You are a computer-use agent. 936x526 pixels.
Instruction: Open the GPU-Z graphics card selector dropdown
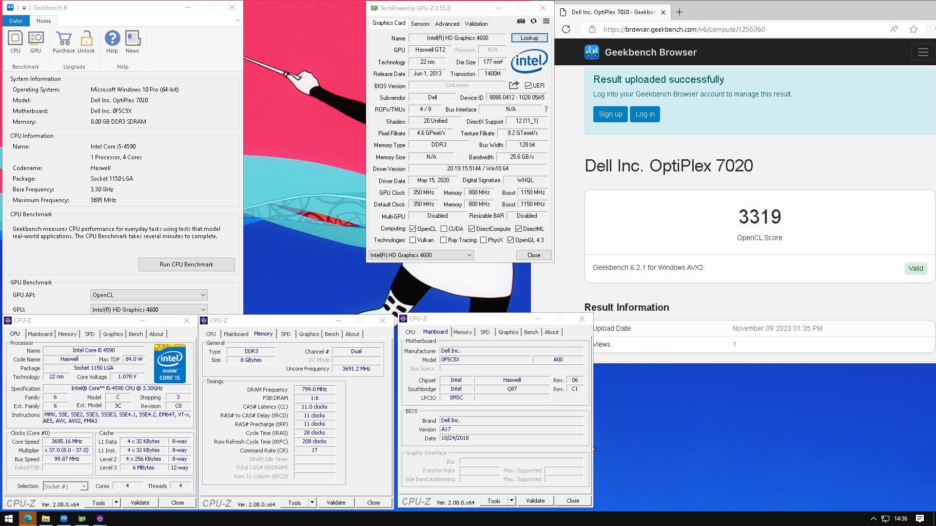pyautogui.click(x=421, y=255)
